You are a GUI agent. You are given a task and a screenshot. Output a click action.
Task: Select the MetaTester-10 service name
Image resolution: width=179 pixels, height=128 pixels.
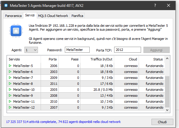pos(24,90)
